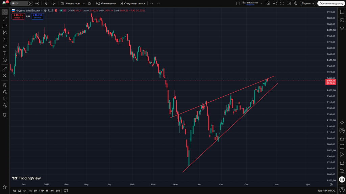The width and height of the screenshot is (346, 194).
Task: Toggle magnet mode
Action: point(5,85)
